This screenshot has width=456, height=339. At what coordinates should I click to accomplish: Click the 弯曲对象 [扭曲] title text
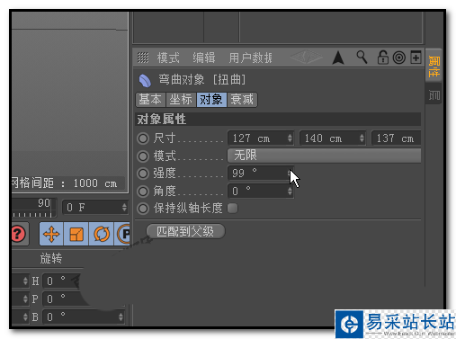click(202, 80)
